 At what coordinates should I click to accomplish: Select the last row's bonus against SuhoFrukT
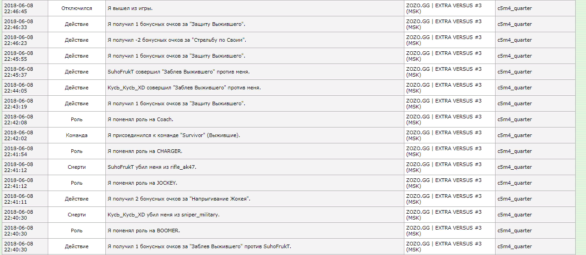coord(199,246)
